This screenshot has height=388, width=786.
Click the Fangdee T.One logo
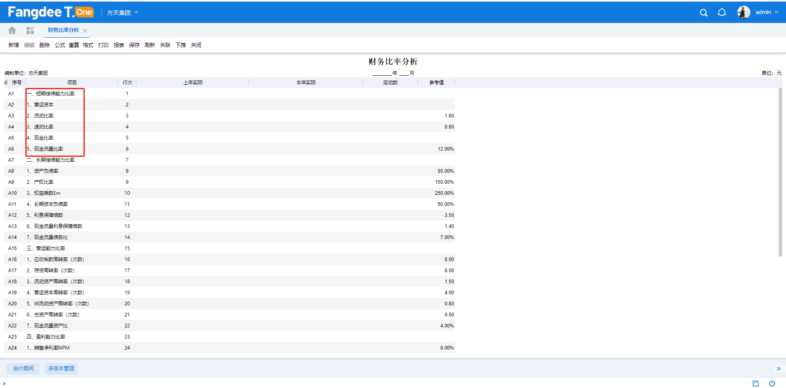pos(51,12)
